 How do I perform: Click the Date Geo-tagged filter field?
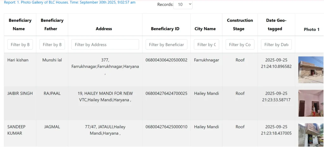tap(276, 44)
